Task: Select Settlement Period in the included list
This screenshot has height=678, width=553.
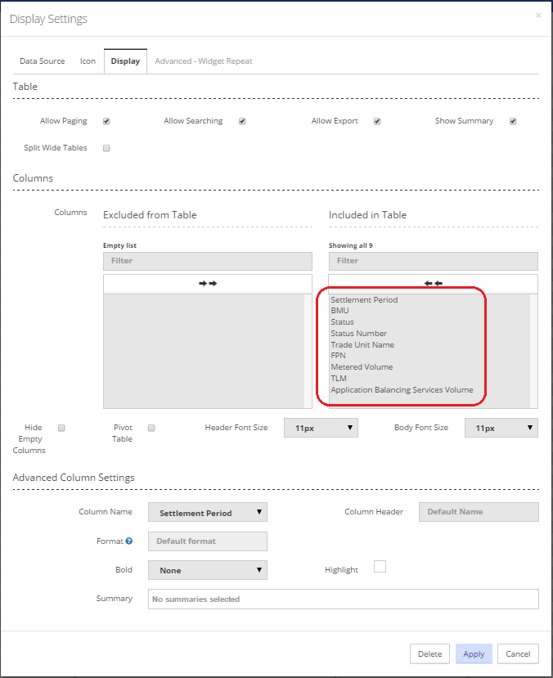Action: [364, 299]
